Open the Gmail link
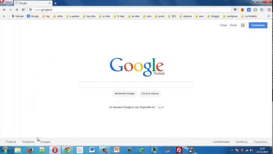273x154 pixels. pos(233,25)
